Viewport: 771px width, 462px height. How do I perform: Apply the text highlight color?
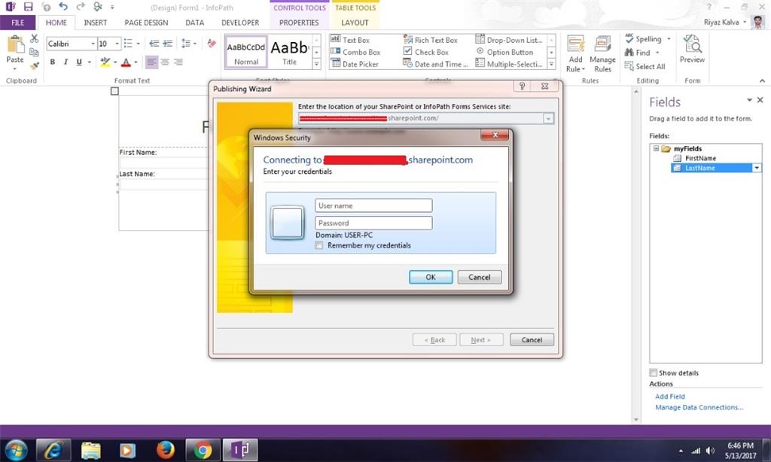point(105,62)
